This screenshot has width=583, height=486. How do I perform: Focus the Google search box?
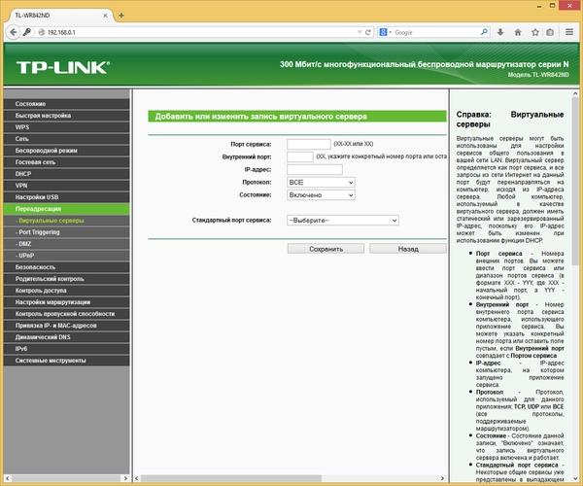pos(436,32)
